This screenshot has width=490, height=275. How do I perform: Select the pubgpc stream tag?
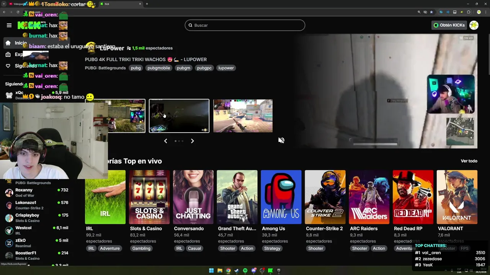(x=204, y=68)
